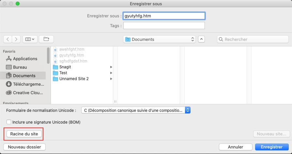Click the forward navigation arrow
Viewport: 292px width, 154px height.
coord(16,39)
